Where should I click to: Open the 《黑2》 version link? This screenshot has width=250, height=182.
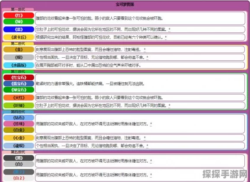(x=19, y=172)
